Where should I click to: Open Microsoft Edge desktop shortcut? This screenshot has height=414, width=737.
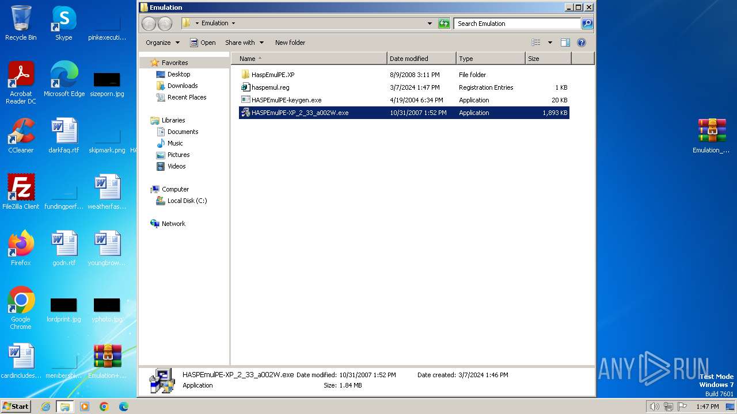pos(64,79)
